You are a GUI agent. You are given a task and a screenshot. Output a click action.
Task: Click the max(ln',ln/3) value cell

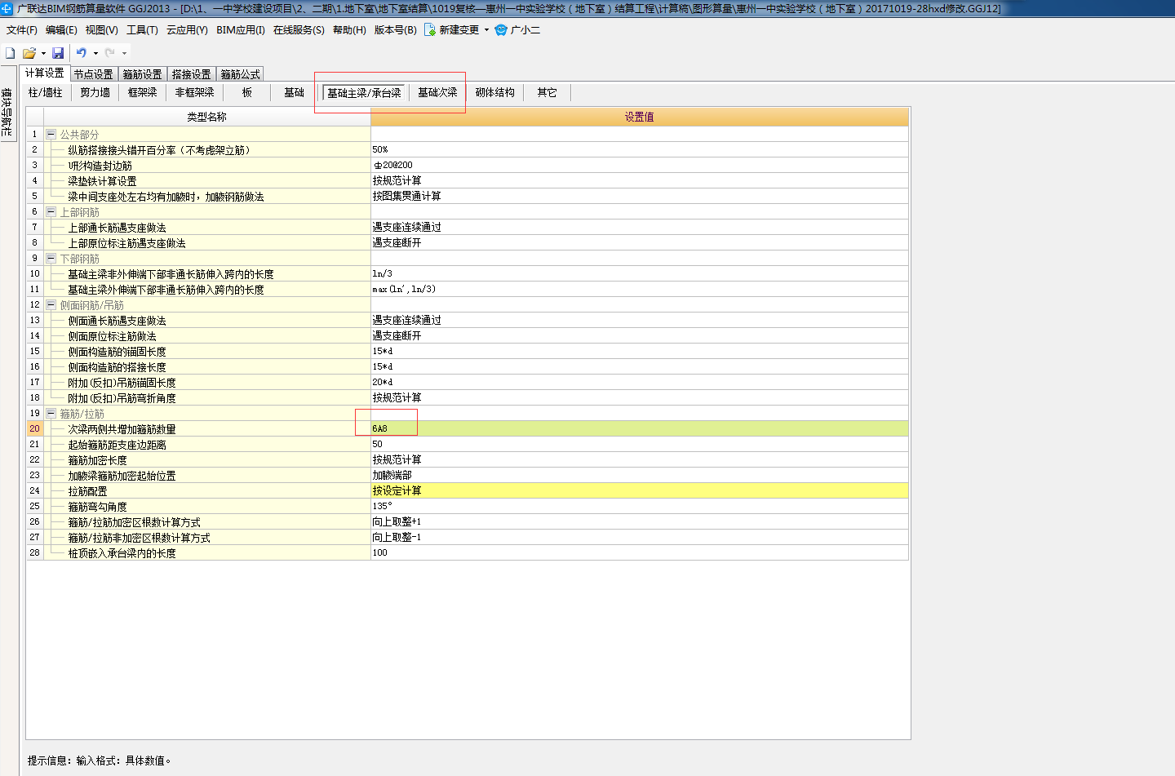(x=639, y=289)
